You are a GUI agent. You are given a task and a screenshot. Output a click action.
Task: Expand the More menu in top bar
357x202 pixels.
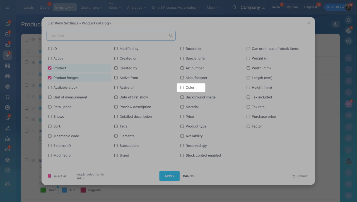[213, 8]
